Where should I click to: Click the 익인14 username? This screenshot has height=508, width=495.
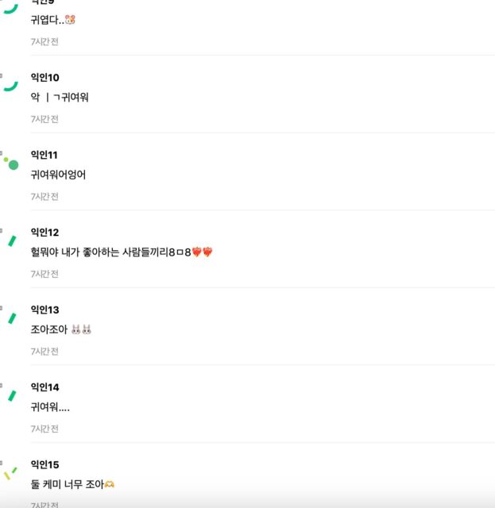44,387
